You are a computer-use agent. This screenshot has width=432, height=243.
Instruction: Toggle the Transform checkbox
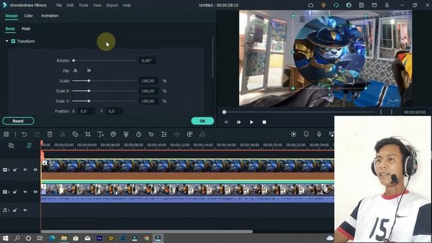13,41
